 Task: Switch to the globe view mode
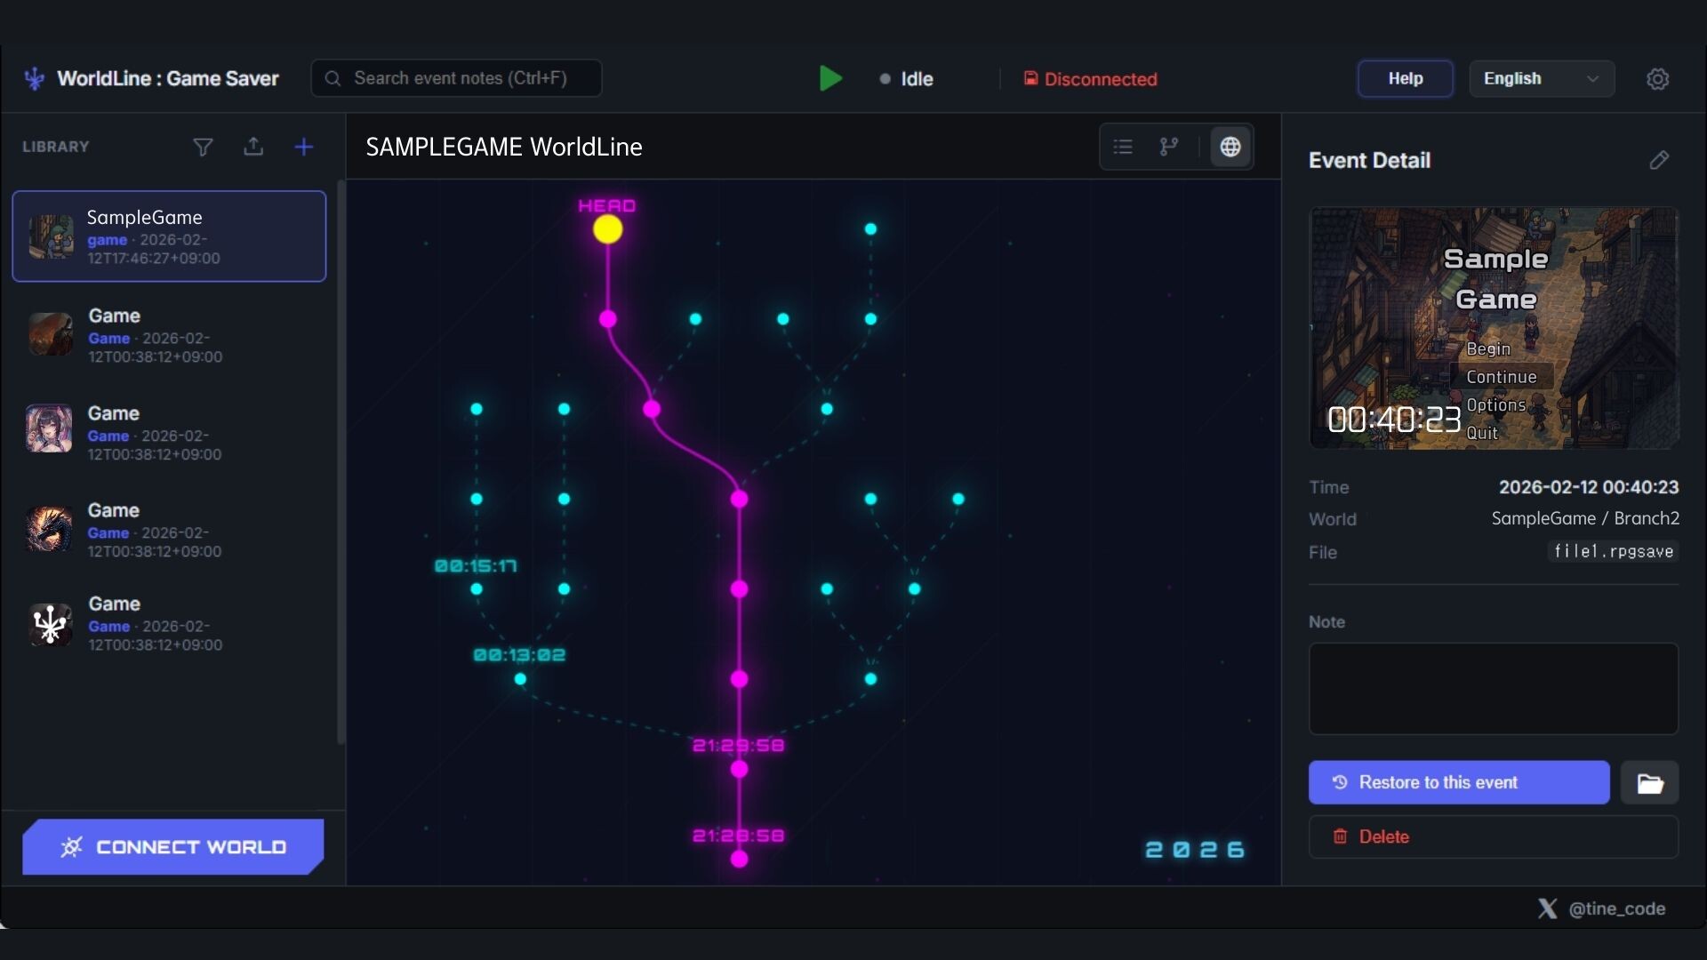[1230, 147]
